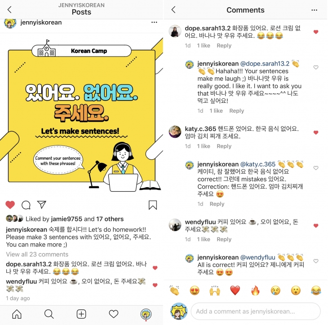Open post options three-dot menu
The width and height of the screenshot is (328, 325).
[154, 22]
